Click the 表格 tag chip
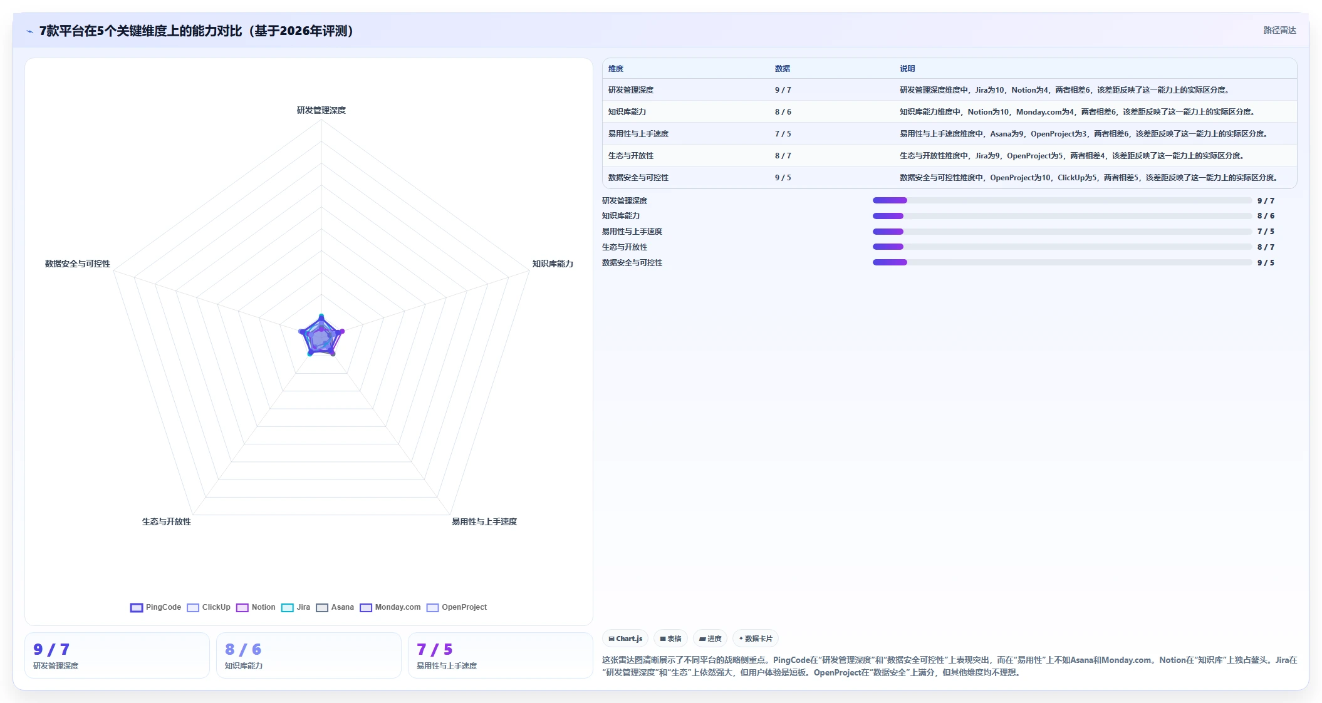The height and width of the screenshot is (703, 1322). [x=670, y=639]
